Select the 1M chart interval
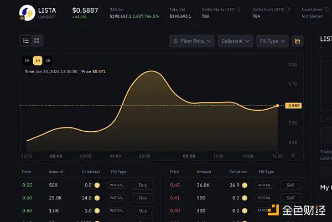This screenshot has width=332, height=222. [x=27, y=61]
